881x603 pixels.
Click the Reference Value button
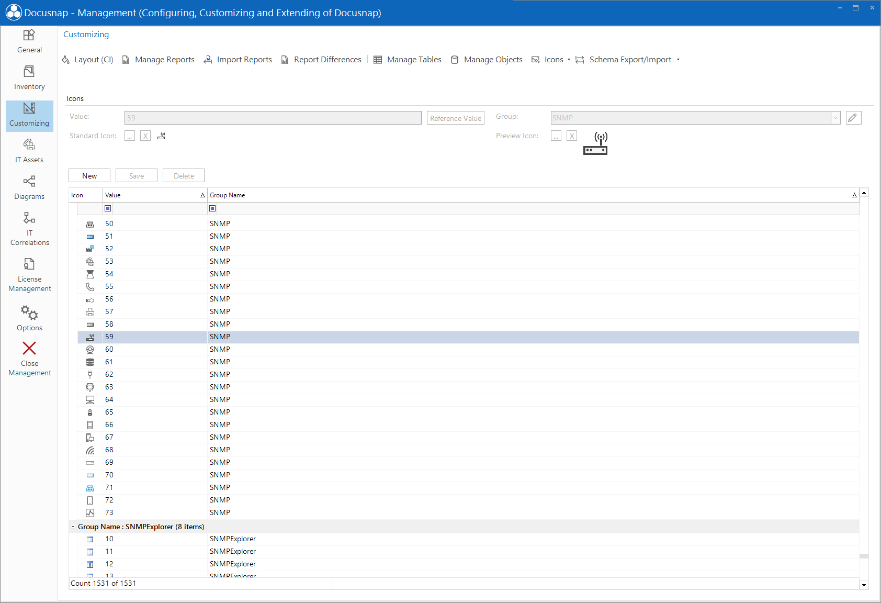pos(456,118)
